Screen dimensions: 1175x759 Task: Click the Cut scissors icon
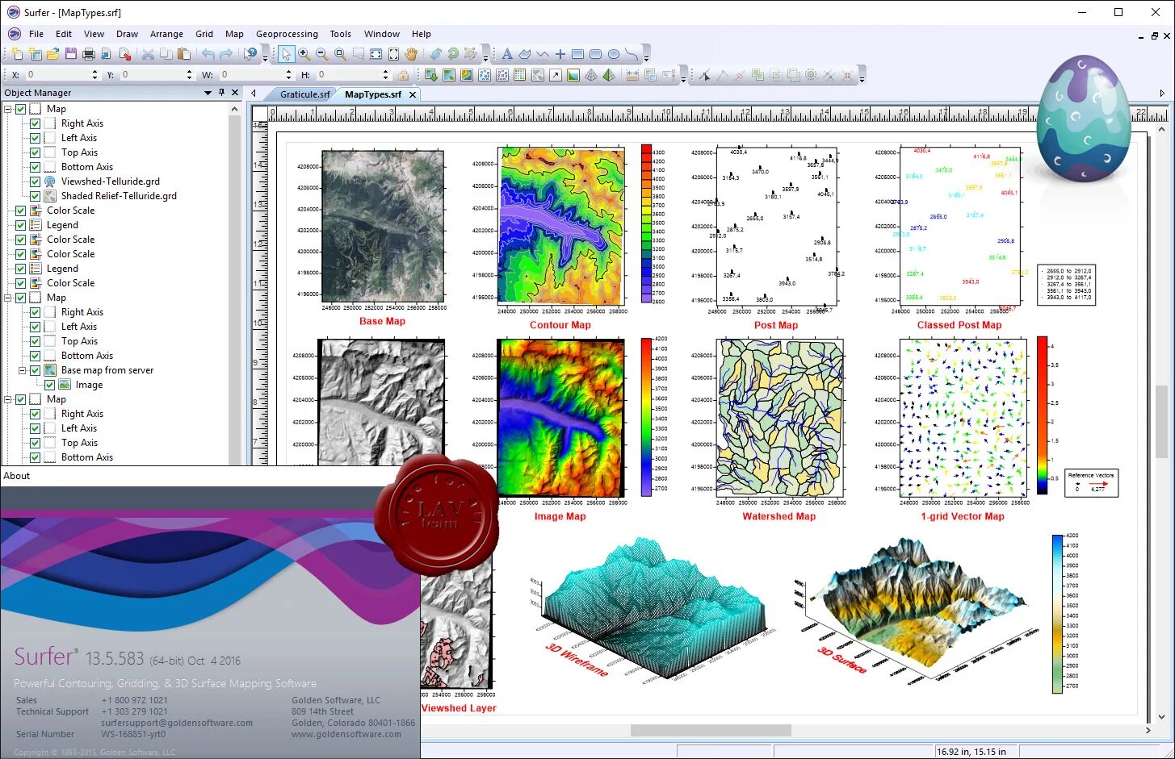pyautogui.click(x=148, y=54)
